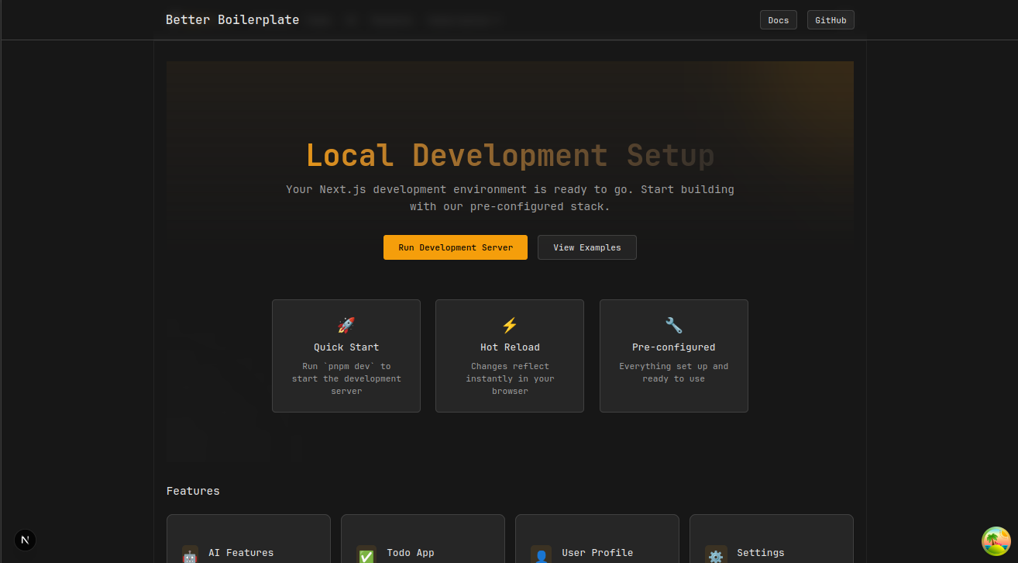
Task: Click the 'Your Next.js development environment' subtitle
Action: pyautogui.click(x=510, y=198)
